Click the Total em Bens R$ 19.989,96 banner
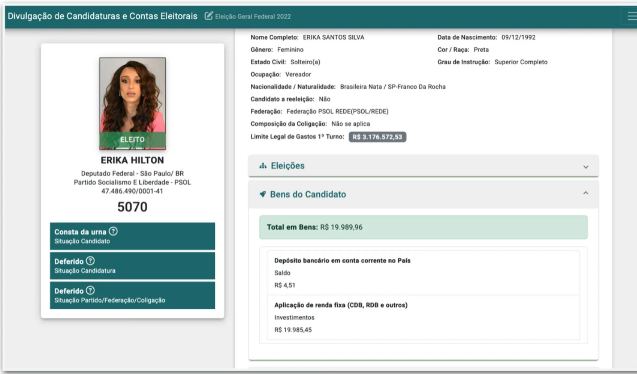The image size is (637, 374). [x=423, y=227]
